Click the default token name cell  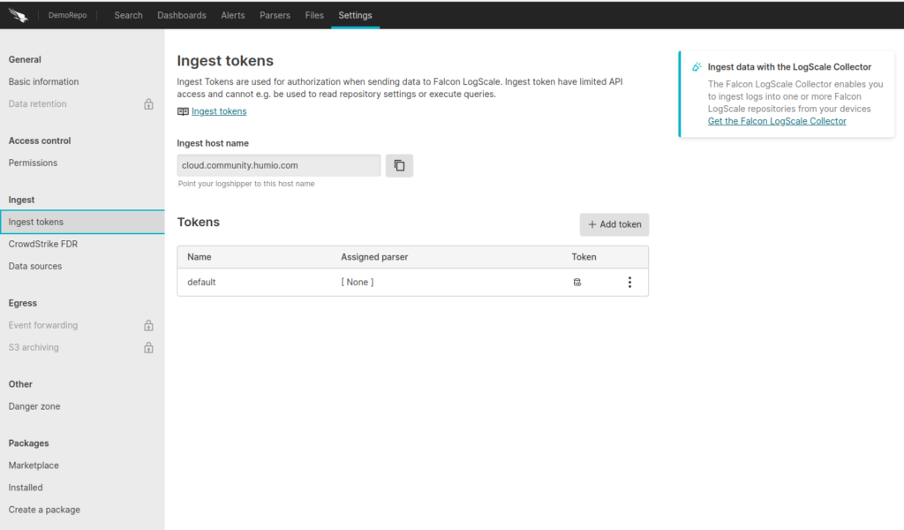coord(201,282)
